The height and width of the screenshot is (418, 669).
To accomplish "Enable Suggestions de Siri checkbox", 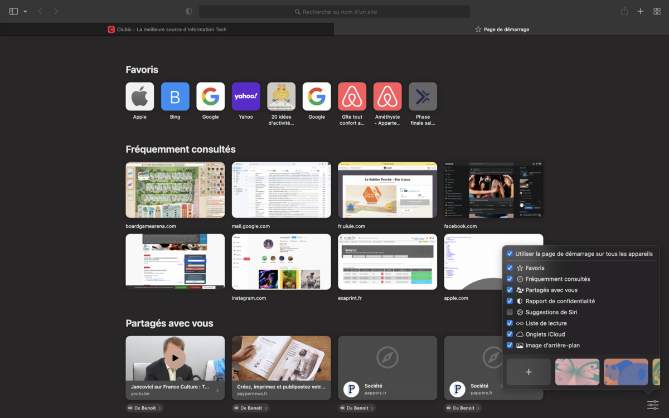I will [510, 312].
